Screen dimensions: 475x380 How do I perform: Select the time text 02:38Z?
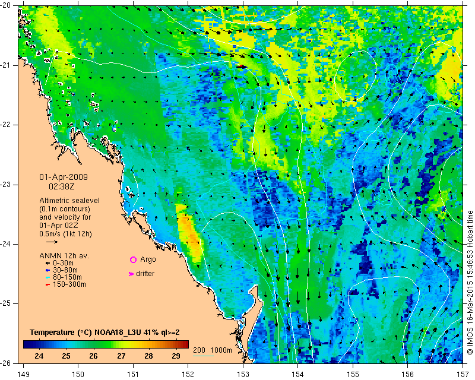(x=62, y=186)
